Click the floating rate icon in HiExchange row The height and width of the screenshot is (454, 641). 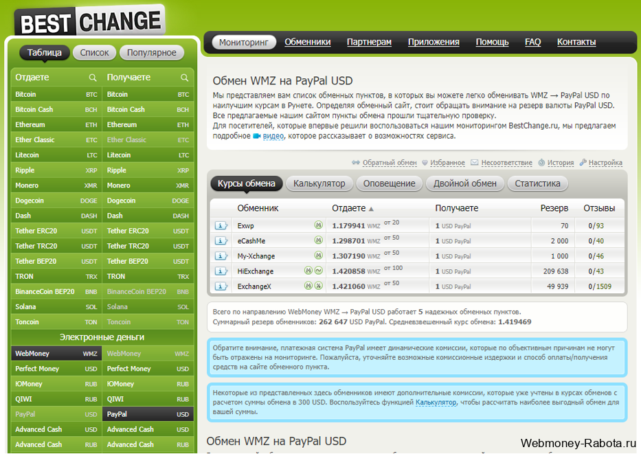pos(319,270)
